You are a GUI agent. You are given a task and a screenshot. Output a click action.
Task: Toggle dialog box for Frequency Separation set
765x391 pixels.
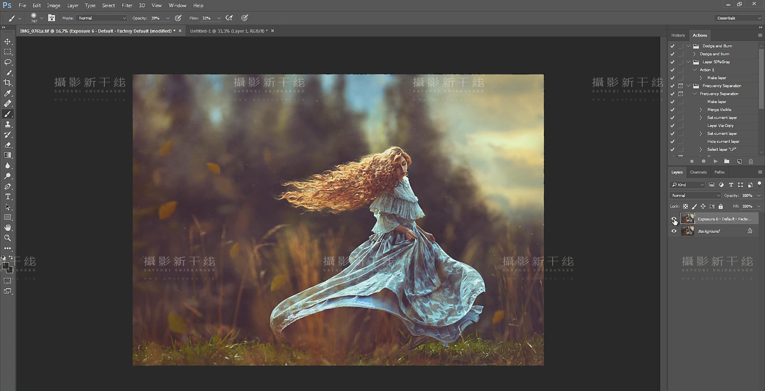tap(681, 86)
